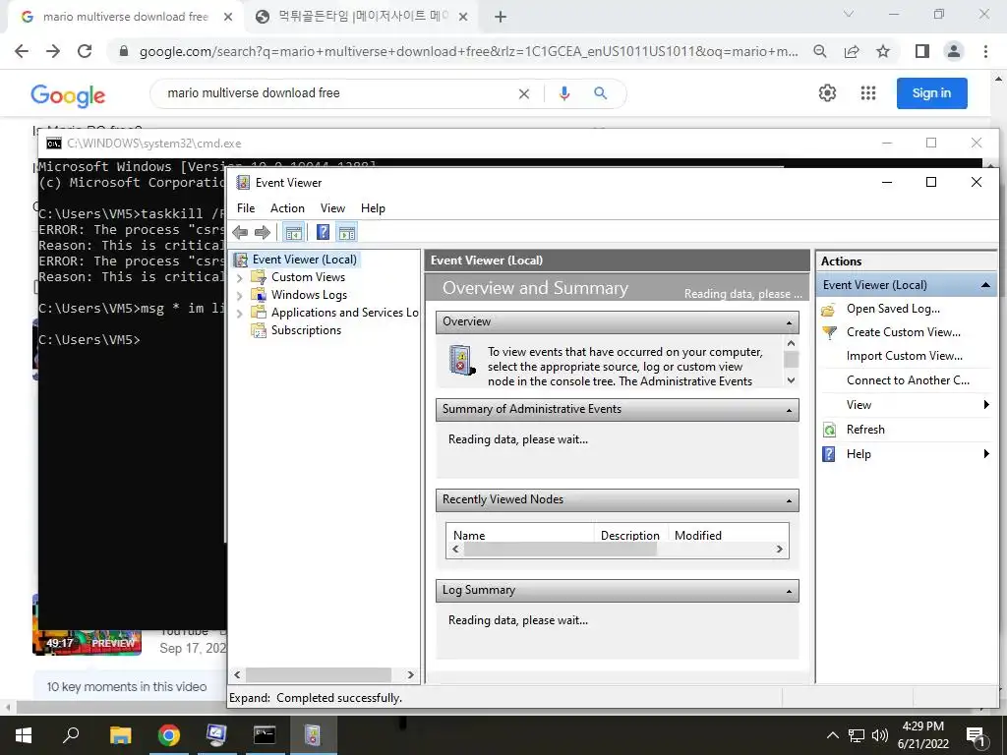This screenshot has height=755, width=1007.
Task: Open the View submenu in Actions pane
Action: tap(906, 405)
